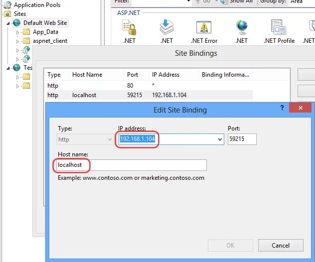Click second button right of bindings list
This screenshot has width=315, height=262.
pyautogui.click(x=306, y=91)
